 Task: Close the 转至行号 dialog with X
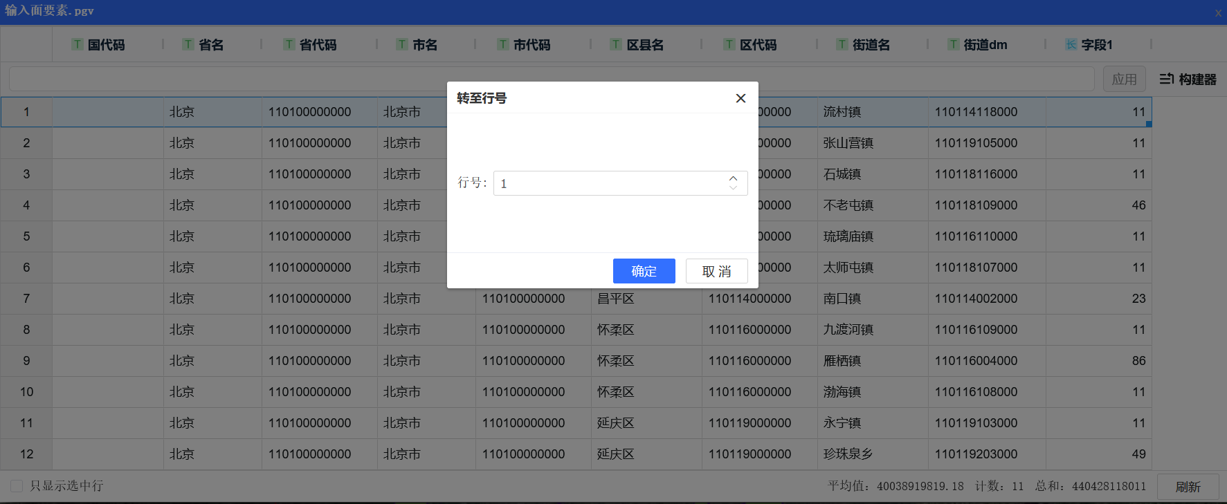click(x=740, y=98)
